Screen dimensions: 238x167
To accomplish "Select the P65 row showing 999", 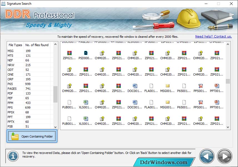I will tap(30, 84).
